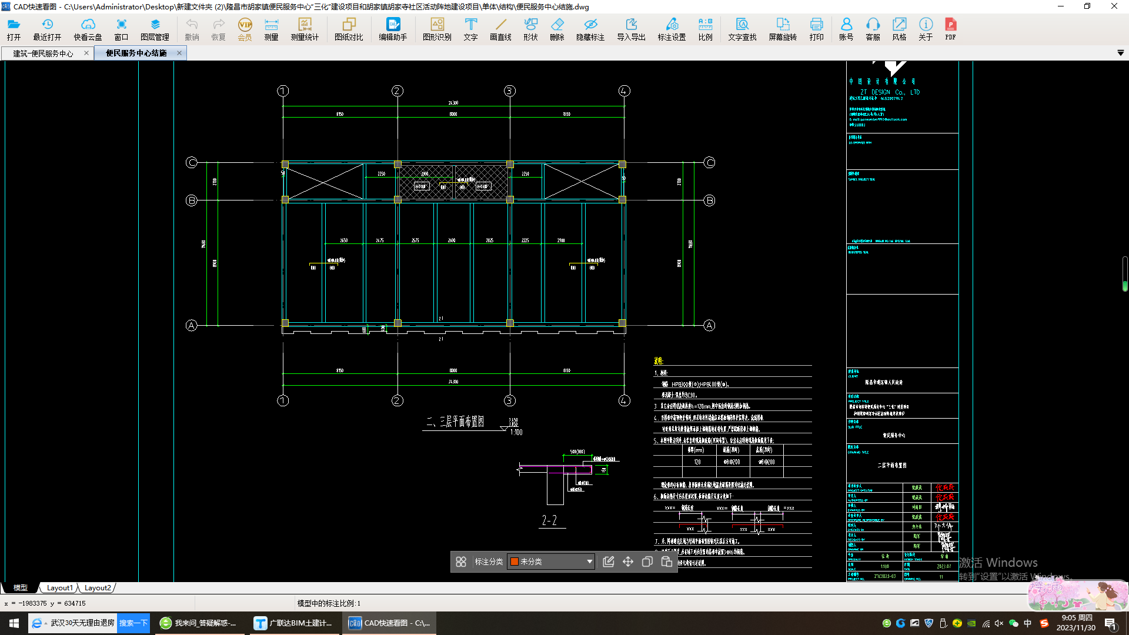
Task: Select the 画直线 draw line tool
Action: (x=500, y=29)
